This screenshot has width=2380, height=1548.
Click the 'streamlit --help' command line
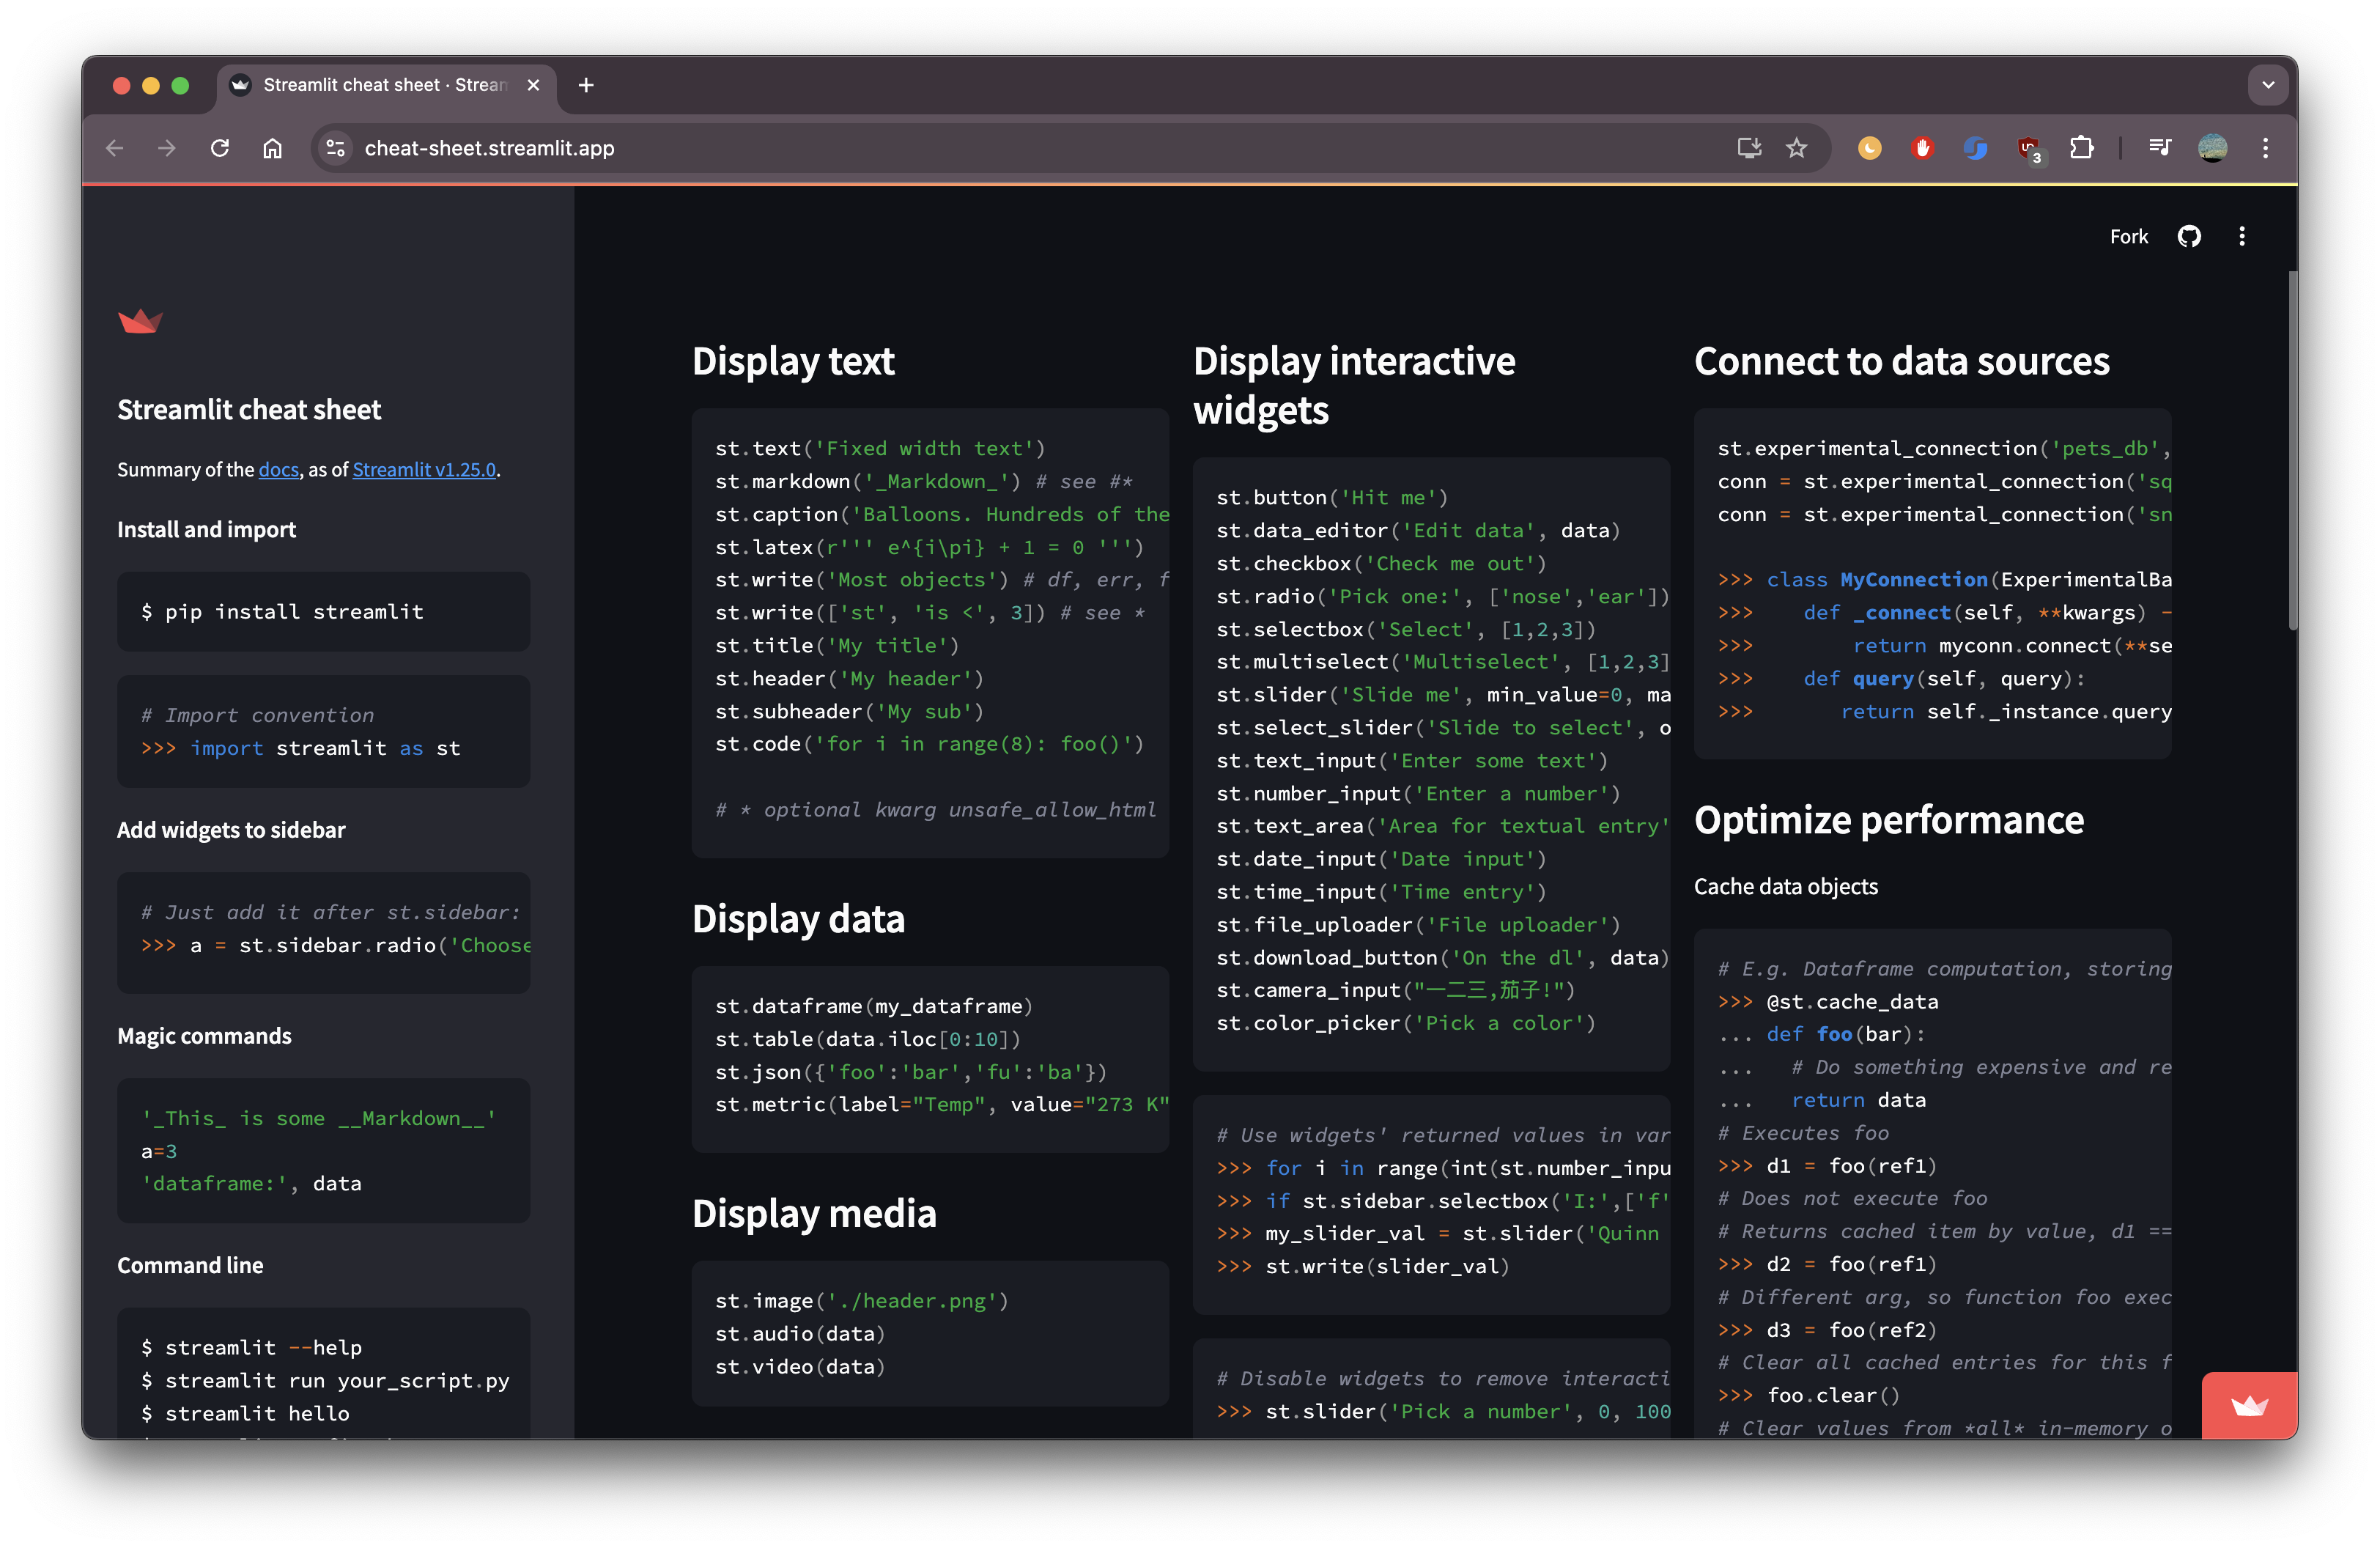251,1347
